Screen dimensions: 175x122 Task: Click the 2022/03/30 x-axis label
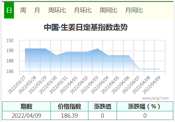pos(48,85)
